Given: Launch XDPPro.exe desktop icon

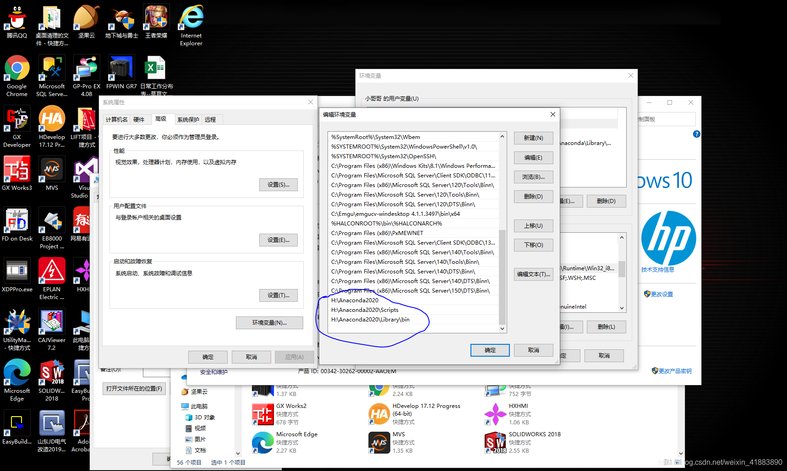Looking at the screenshot, I should [x=17, y=275].
